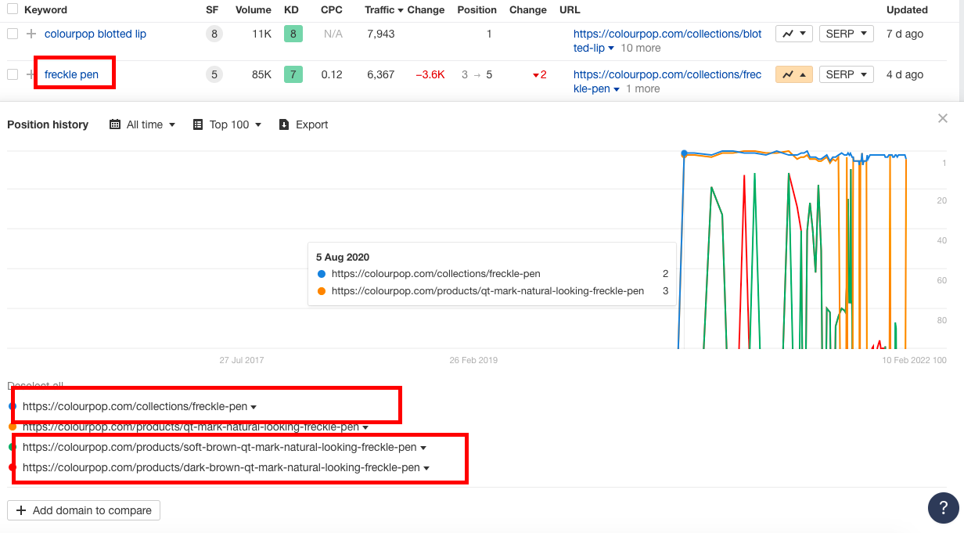964x533 pixels.
Task: Click the −3.6K traffic change value
Action: click(x=430, y=74)
